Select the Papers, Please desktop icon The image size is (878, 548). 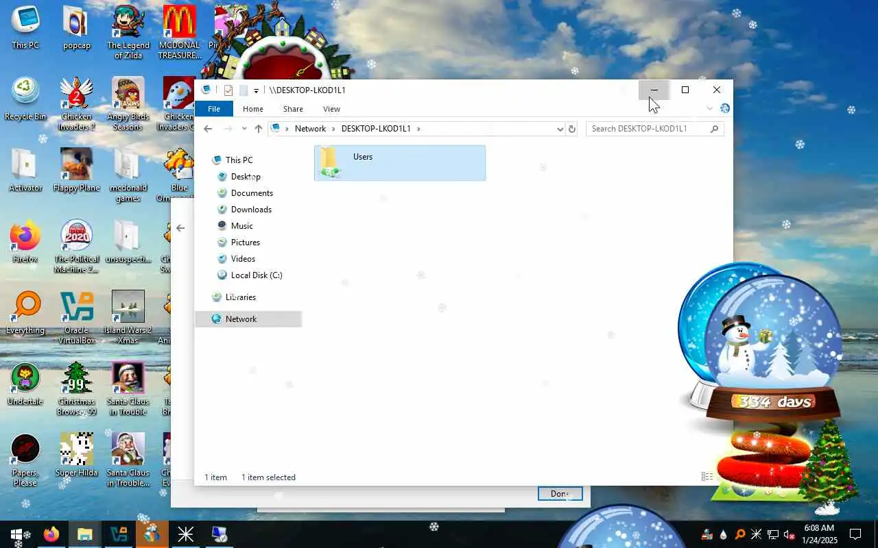[x=25, y=460]
